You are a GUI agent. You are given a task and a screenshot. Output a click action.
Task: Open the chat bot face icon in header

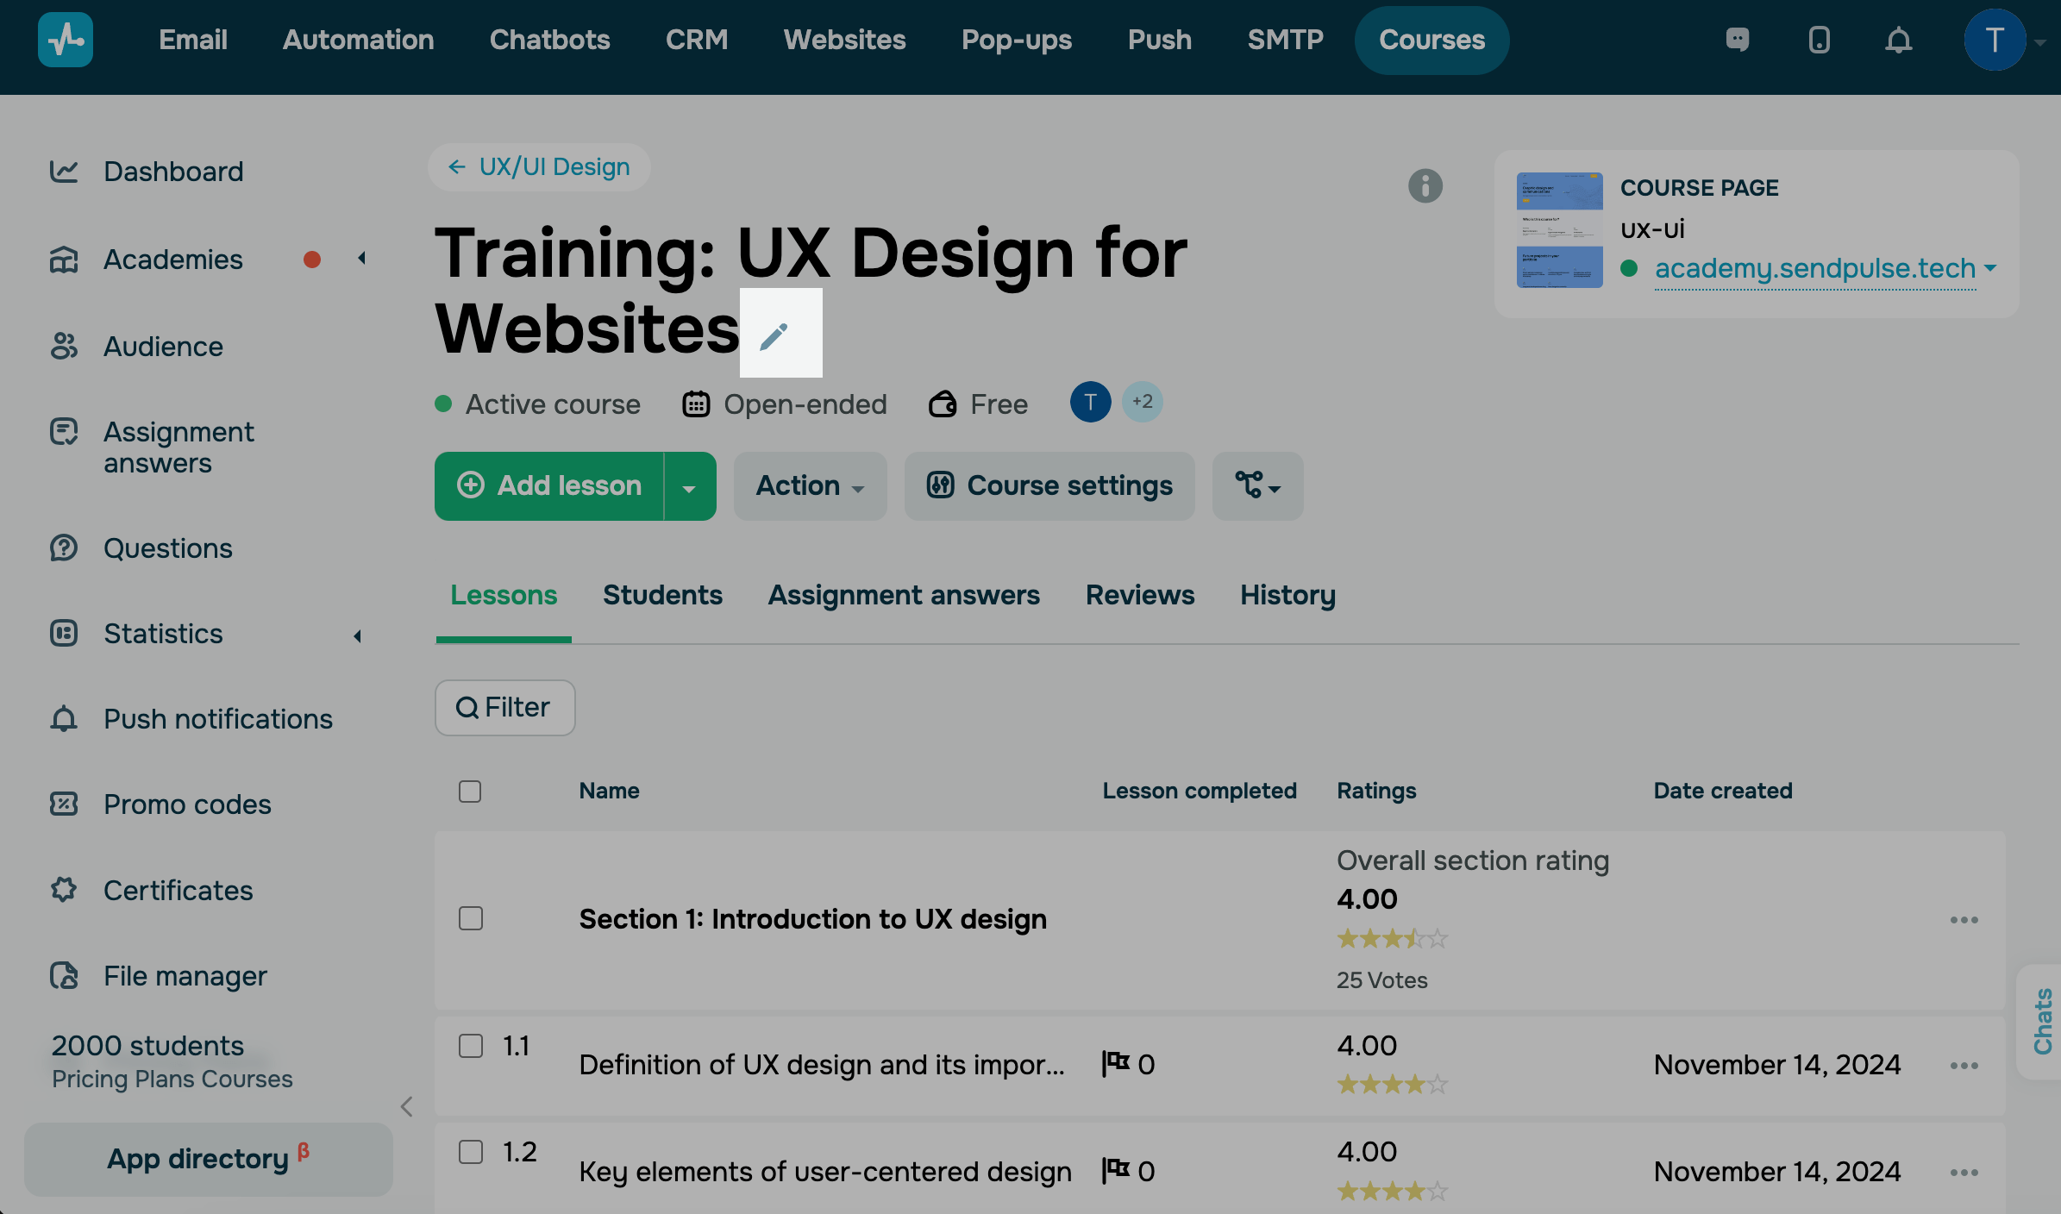point(1738,40)
